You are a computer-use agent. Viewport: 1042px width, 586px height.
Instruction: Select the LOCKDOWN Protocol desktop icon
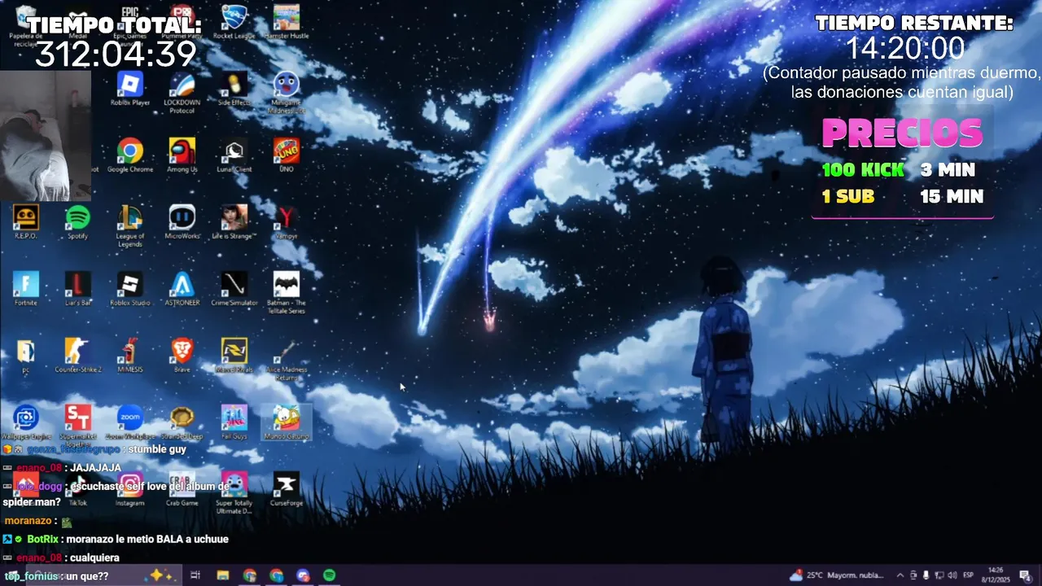[182, 92]
